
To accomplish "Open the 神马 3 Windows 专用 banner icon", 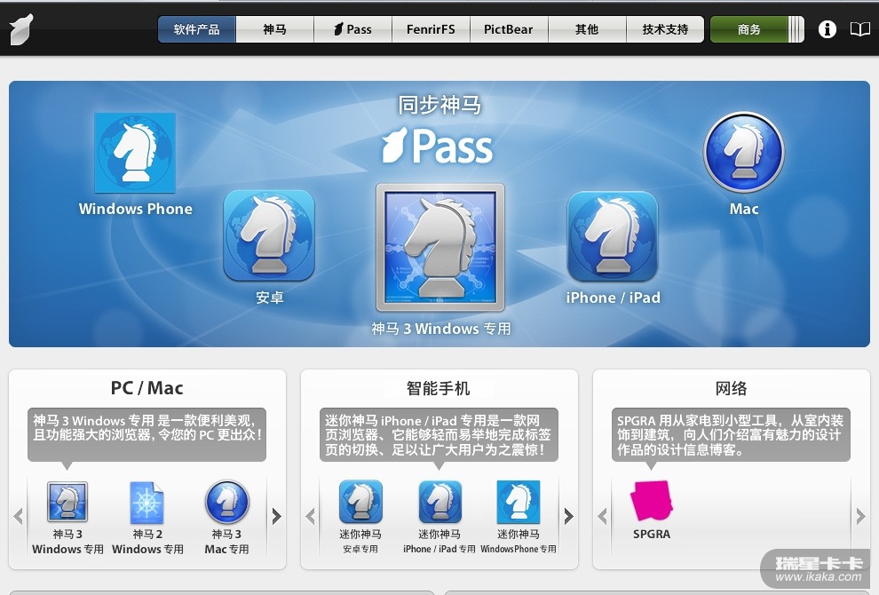I will 440,247.
